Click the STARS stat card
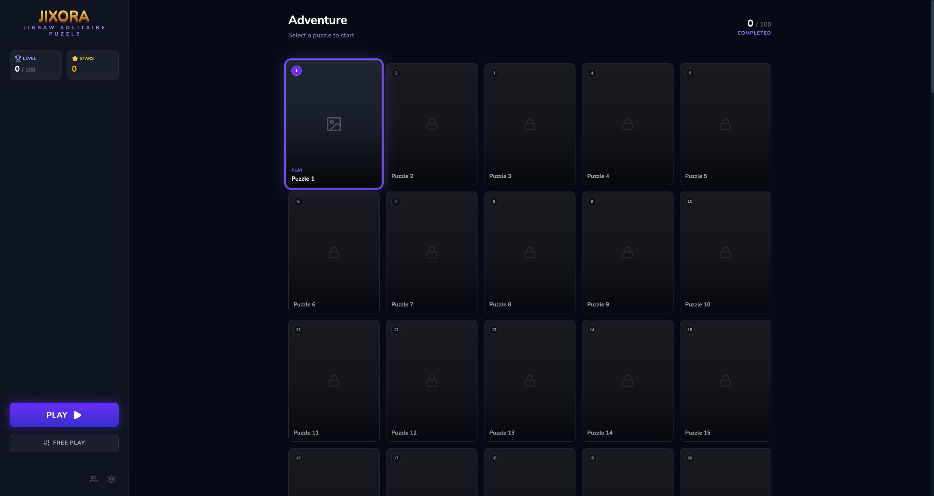Image resolution: width=934 pixels, height=496 pixels. [93, 65]
